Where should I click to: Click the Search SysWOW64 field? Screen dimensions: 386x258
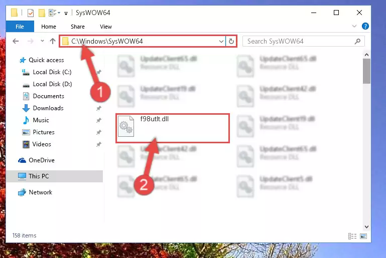point(303,41)
